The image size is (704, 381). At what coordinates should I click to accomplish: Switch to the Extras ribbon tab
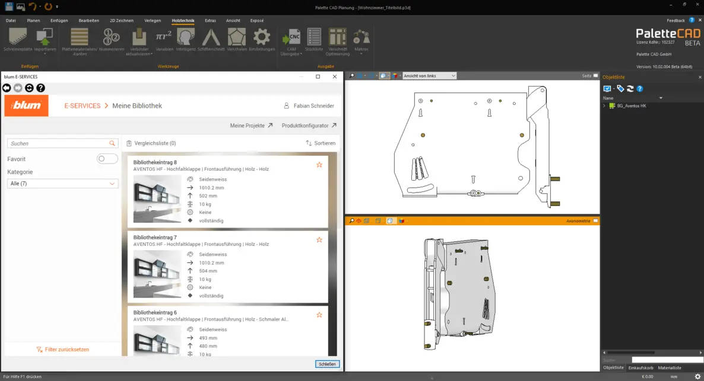click(x=210, y=21)
